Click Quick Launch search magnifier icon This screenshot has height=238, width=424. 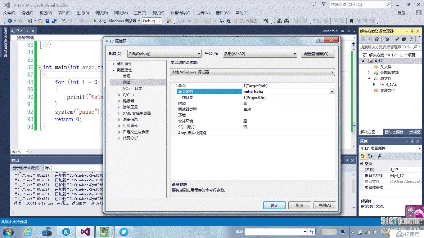point(388,4)
